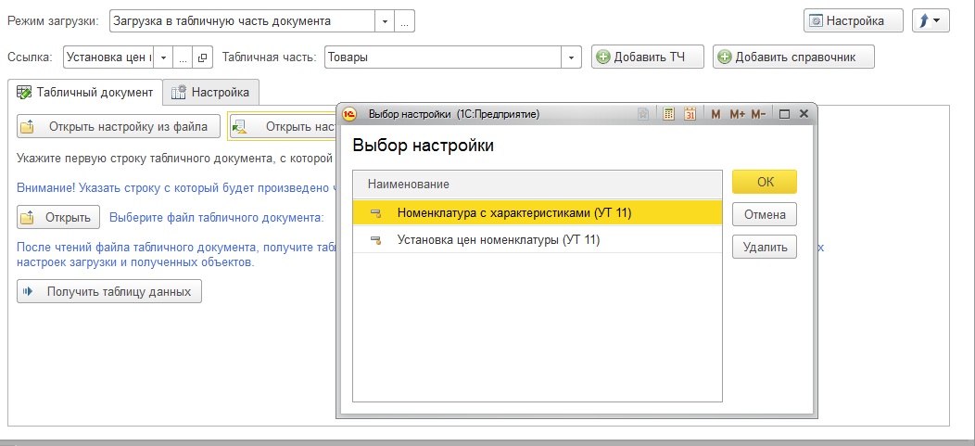
Task: Open the calendar icon in dialog title bar
Action: (690, 114)
